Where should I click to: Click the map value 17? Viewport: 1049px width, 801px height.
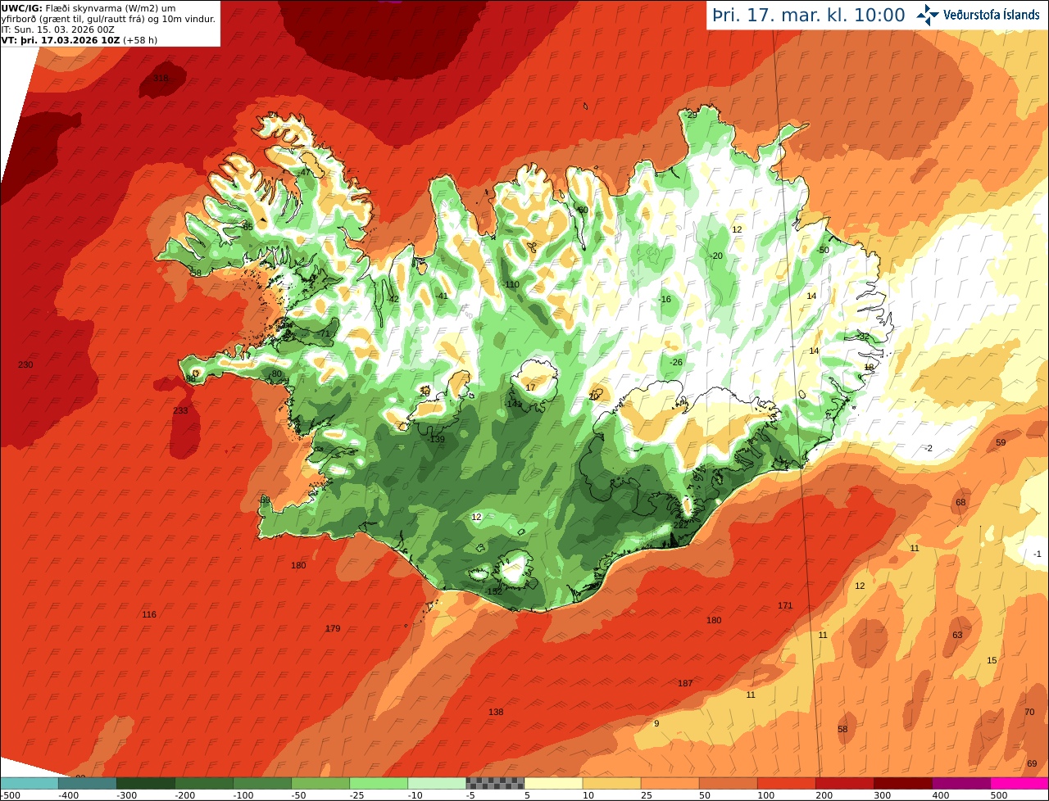click(x=530, y=387)
